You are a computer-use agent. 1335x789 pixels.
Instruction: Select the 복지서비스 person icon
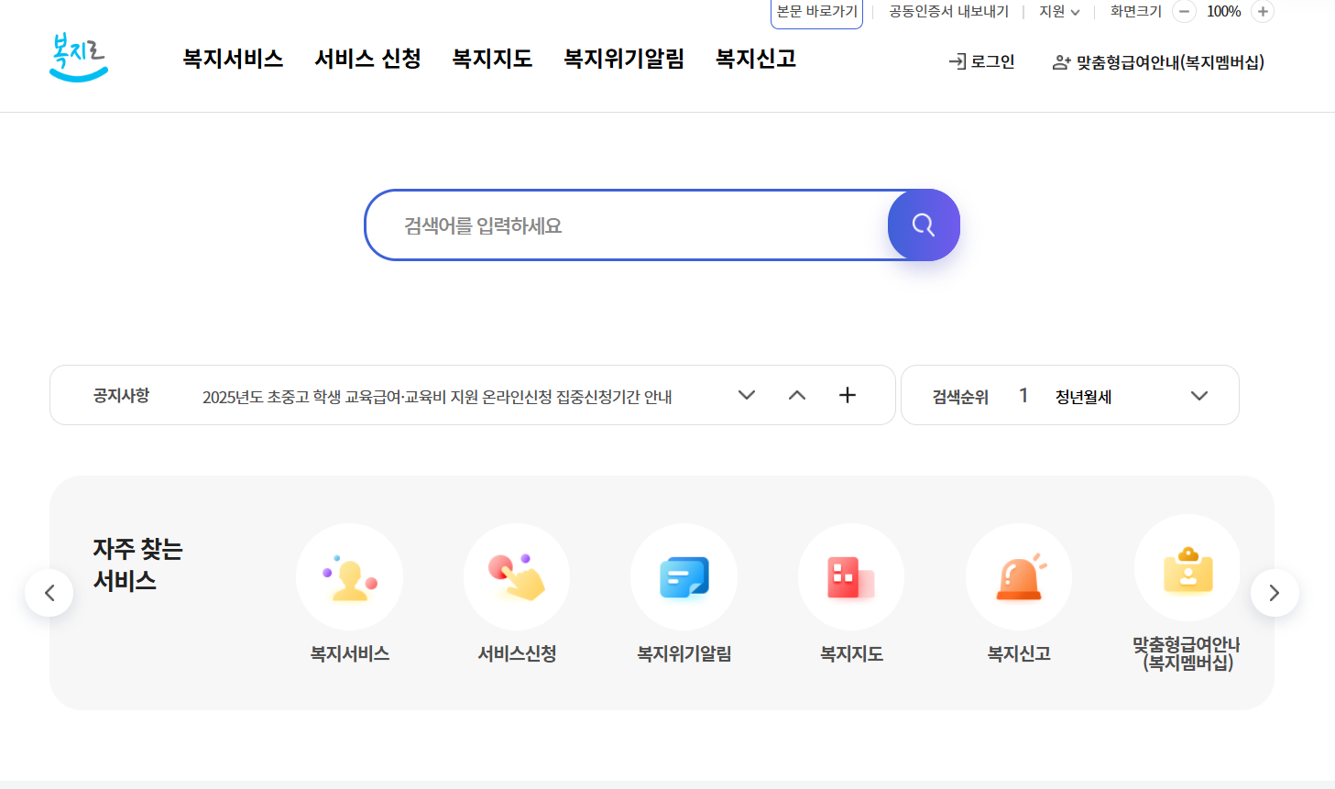349,576
